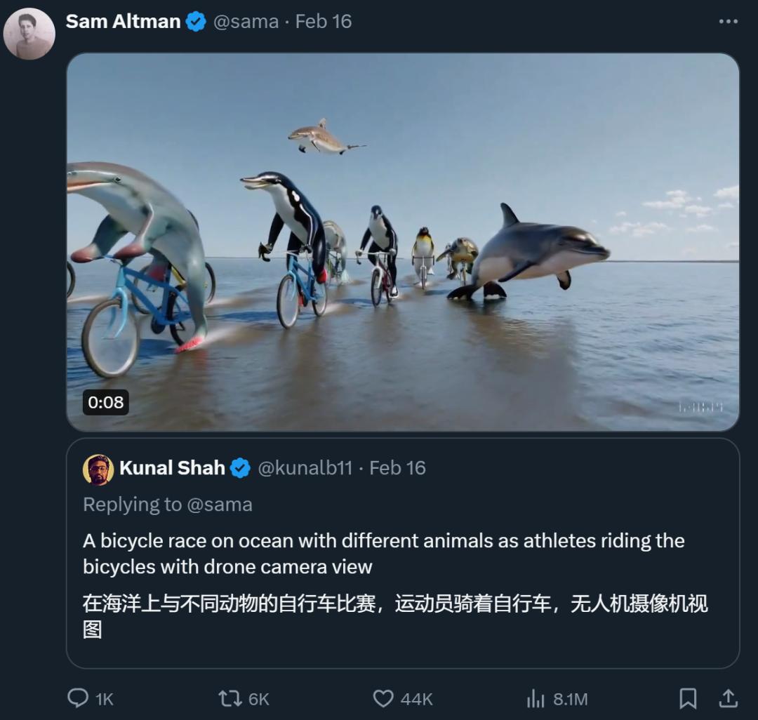Open the Feb 16 post timestamp
The image size is (758, 720).
point(324,22)
